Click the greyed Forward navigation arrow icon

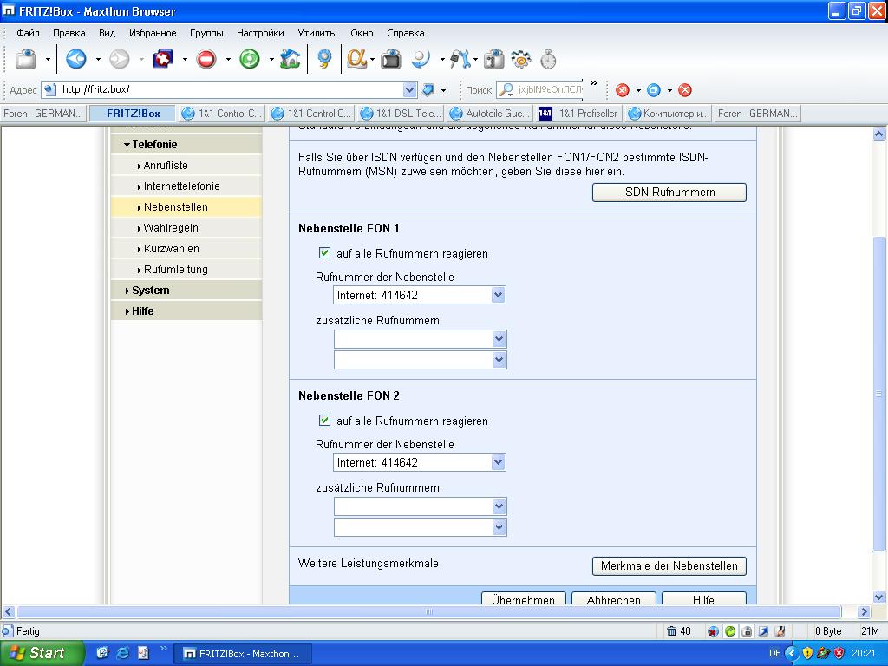pyautogui.click(x=120, y=59)
